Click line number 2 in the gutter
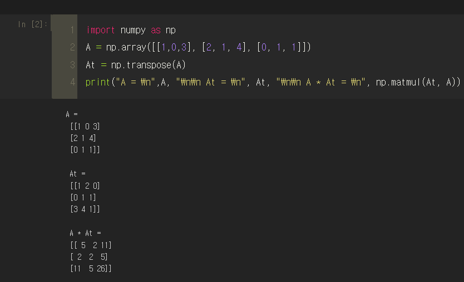Image resolution: width=464 pixels, height=282 pixels. [72, 47]
